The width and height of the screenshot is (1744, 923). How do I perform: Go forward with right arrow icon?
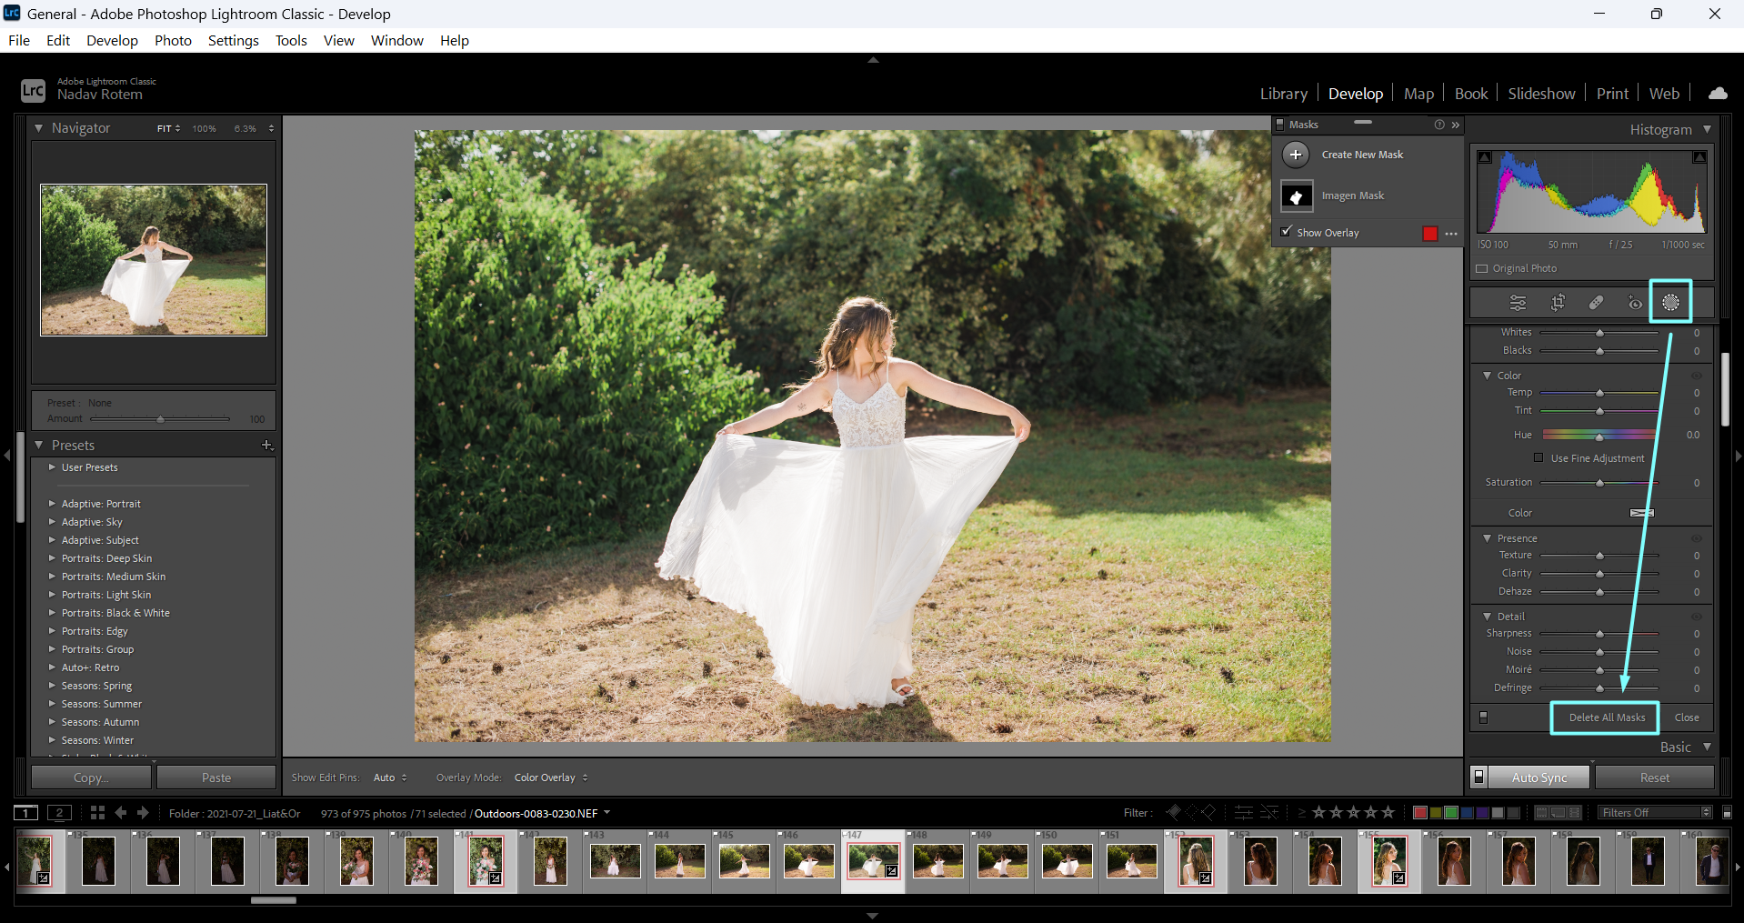(143, 813)
